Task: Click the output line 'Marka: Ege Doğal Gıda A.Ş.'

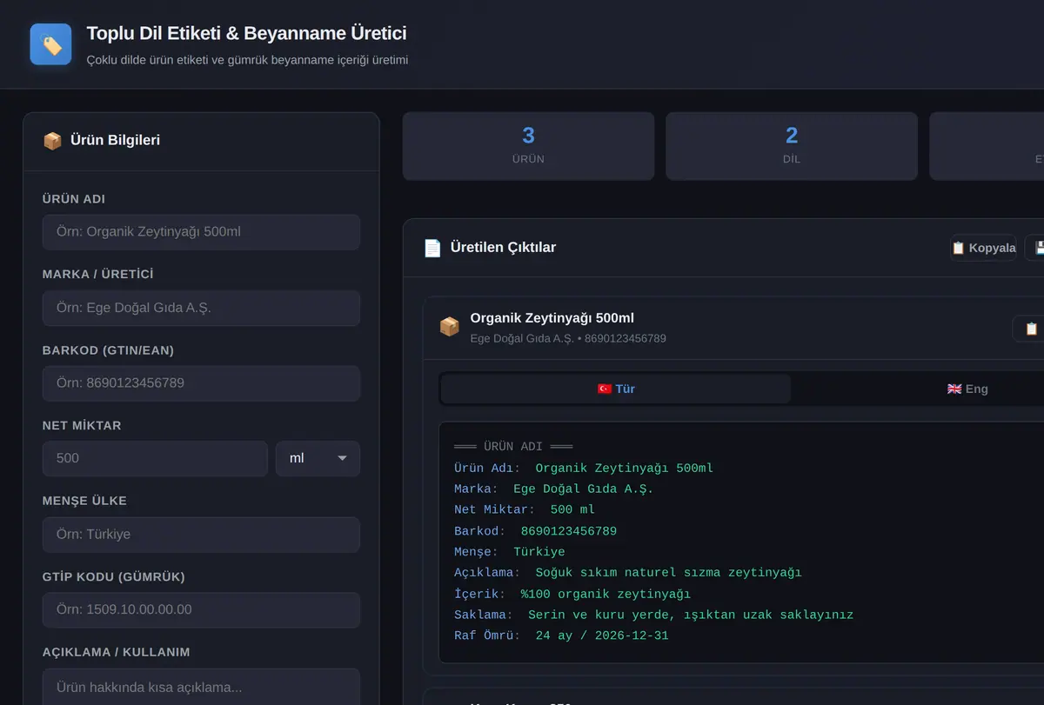Action: pos(554,489)
